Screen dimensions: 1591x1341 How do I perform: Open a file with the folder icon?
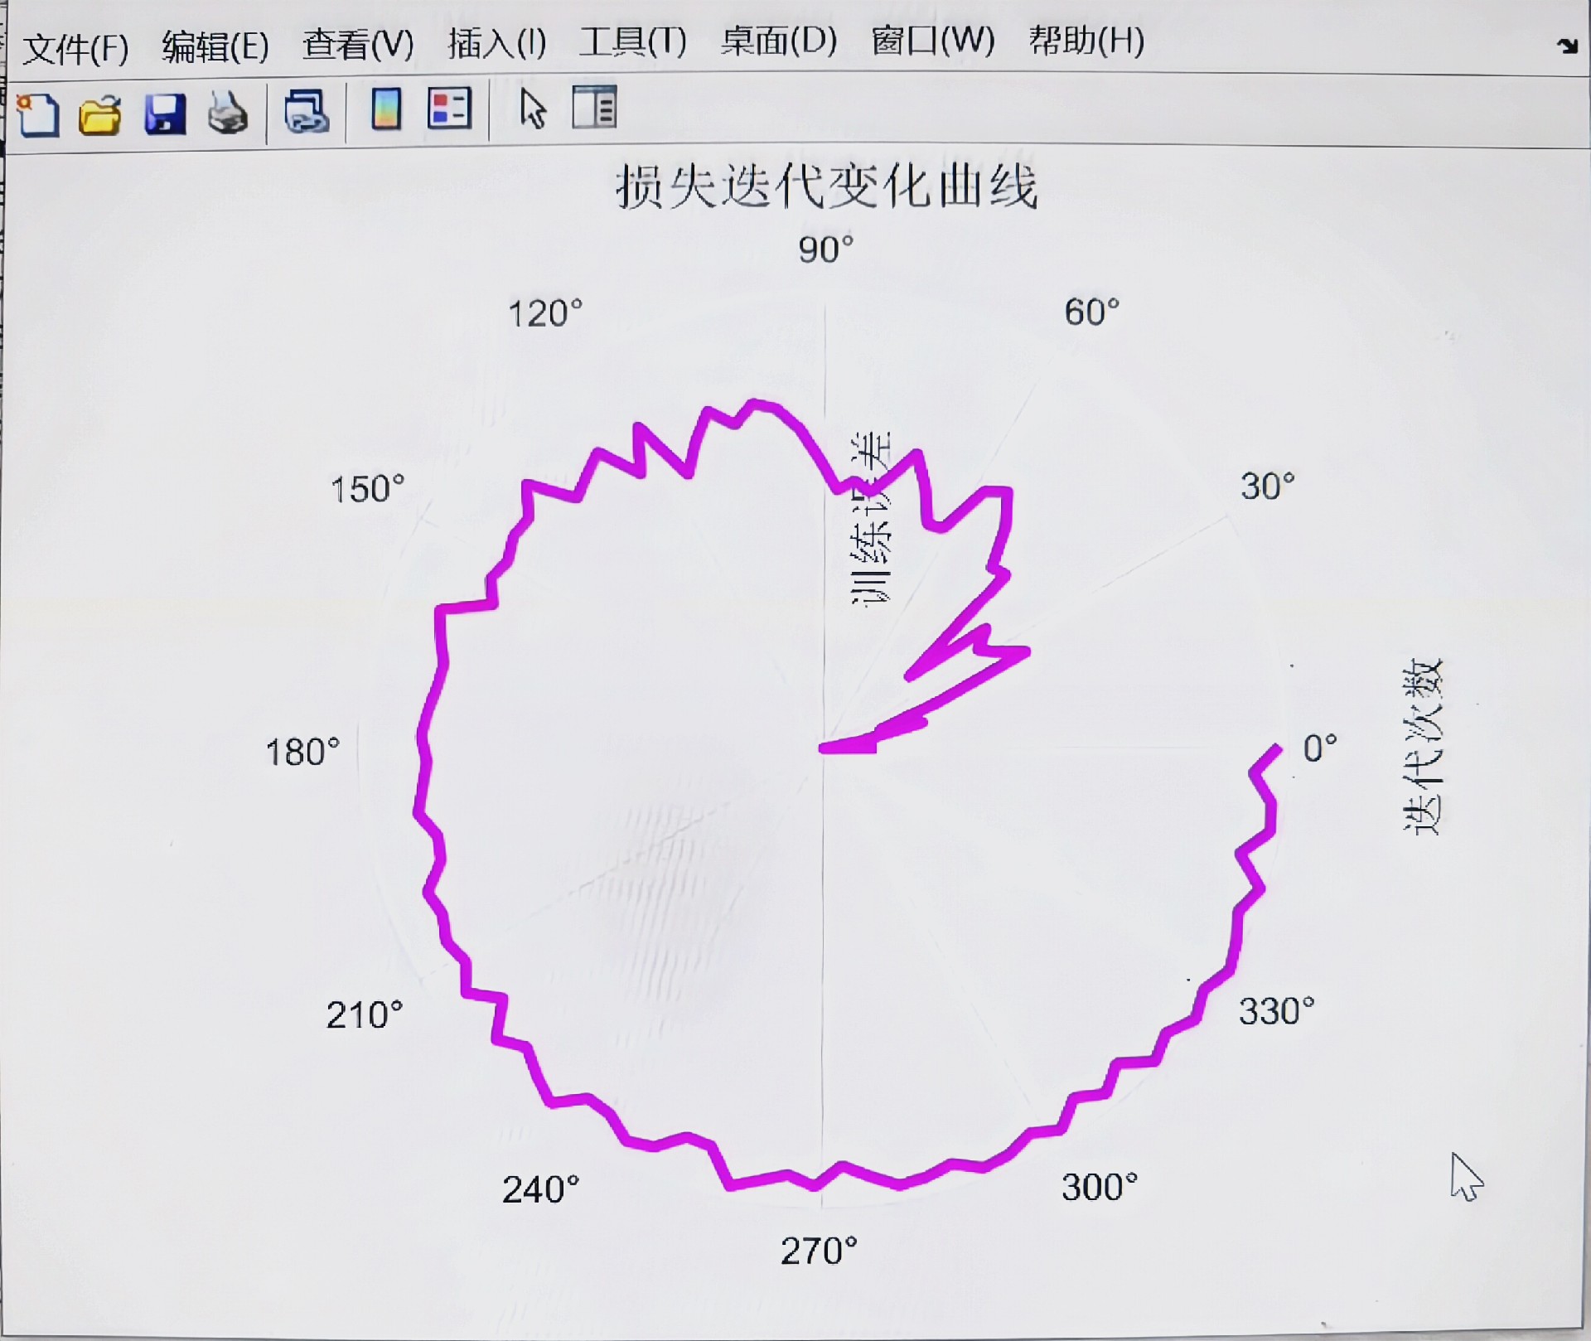tap(100, 114)
